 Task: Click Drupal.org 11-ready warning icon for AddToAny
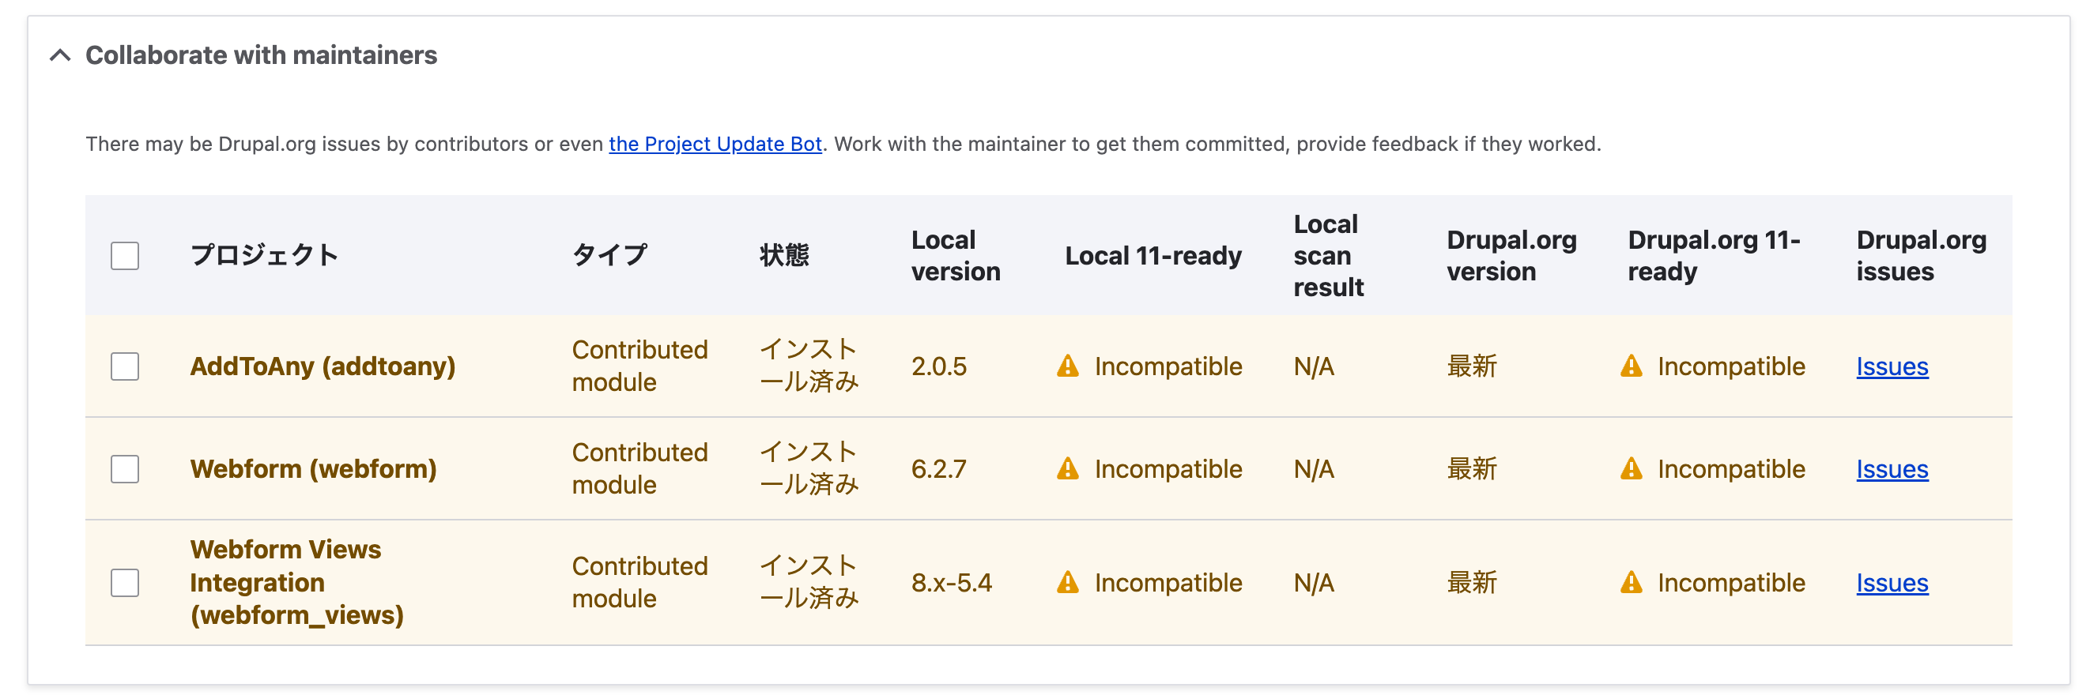point(1631,366)
